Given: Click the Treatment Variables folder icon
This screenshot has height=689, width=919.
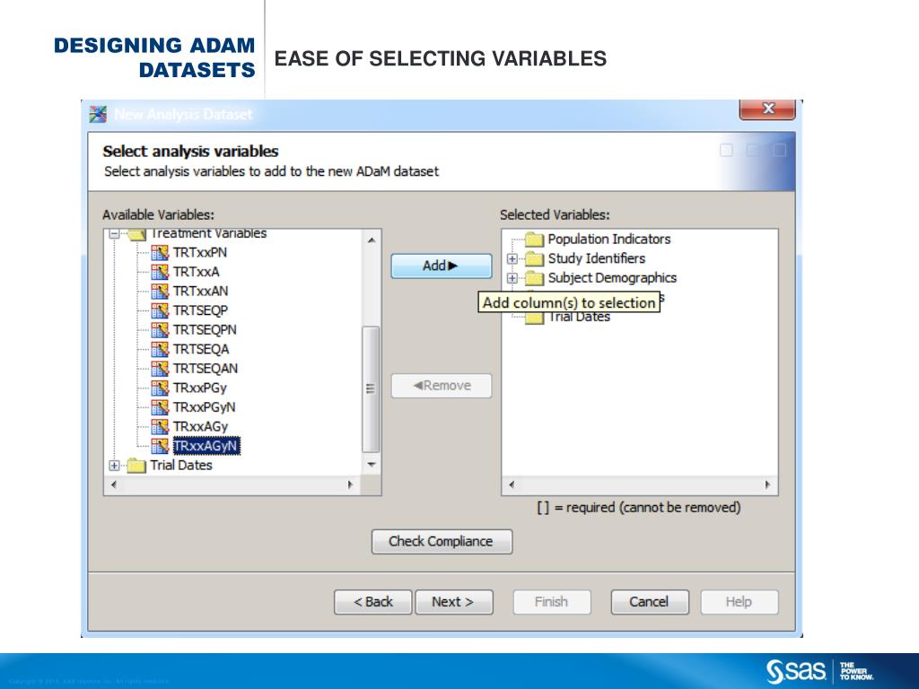Looking at the screenshot, I should click(136, 232).
